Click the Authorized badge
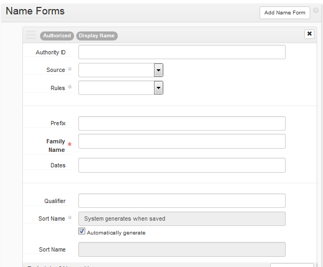 point(57,36)
